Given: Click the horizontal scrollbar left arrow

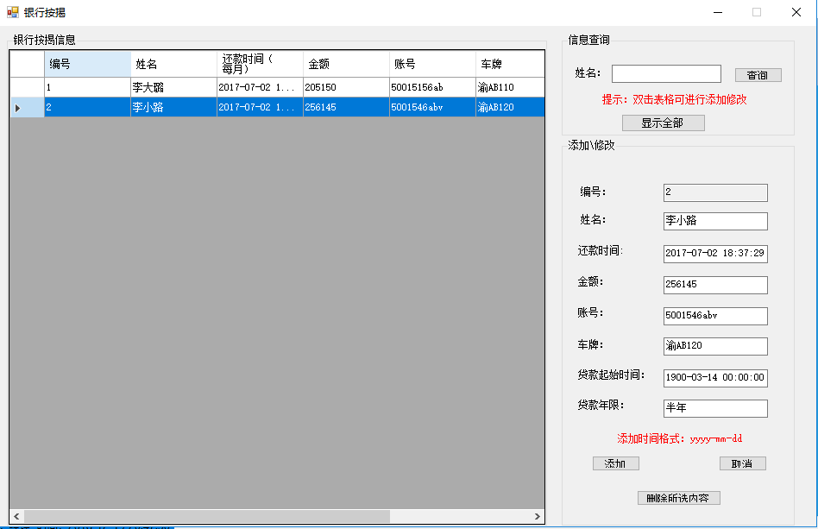Looking at the screenshot, I should click(x=16, y=516).
